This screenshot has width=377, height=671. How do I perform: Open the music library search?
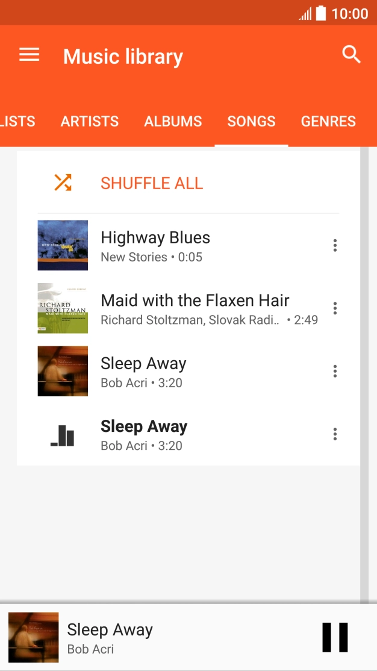tap(351, 54)
